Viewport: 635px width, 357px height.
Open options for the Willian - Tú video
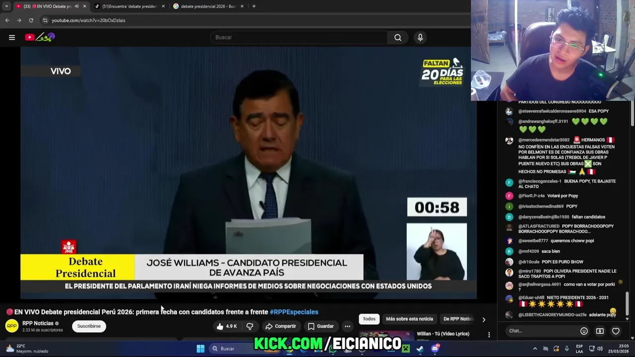coord(489,335)
